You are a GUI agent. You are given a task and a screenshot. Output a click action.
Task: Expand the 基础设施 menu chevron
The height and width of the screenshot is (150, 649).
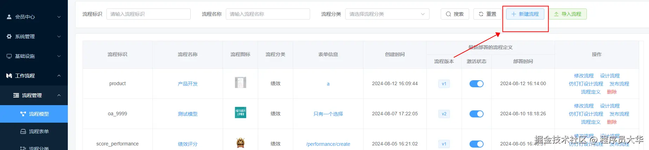point(59,56)
